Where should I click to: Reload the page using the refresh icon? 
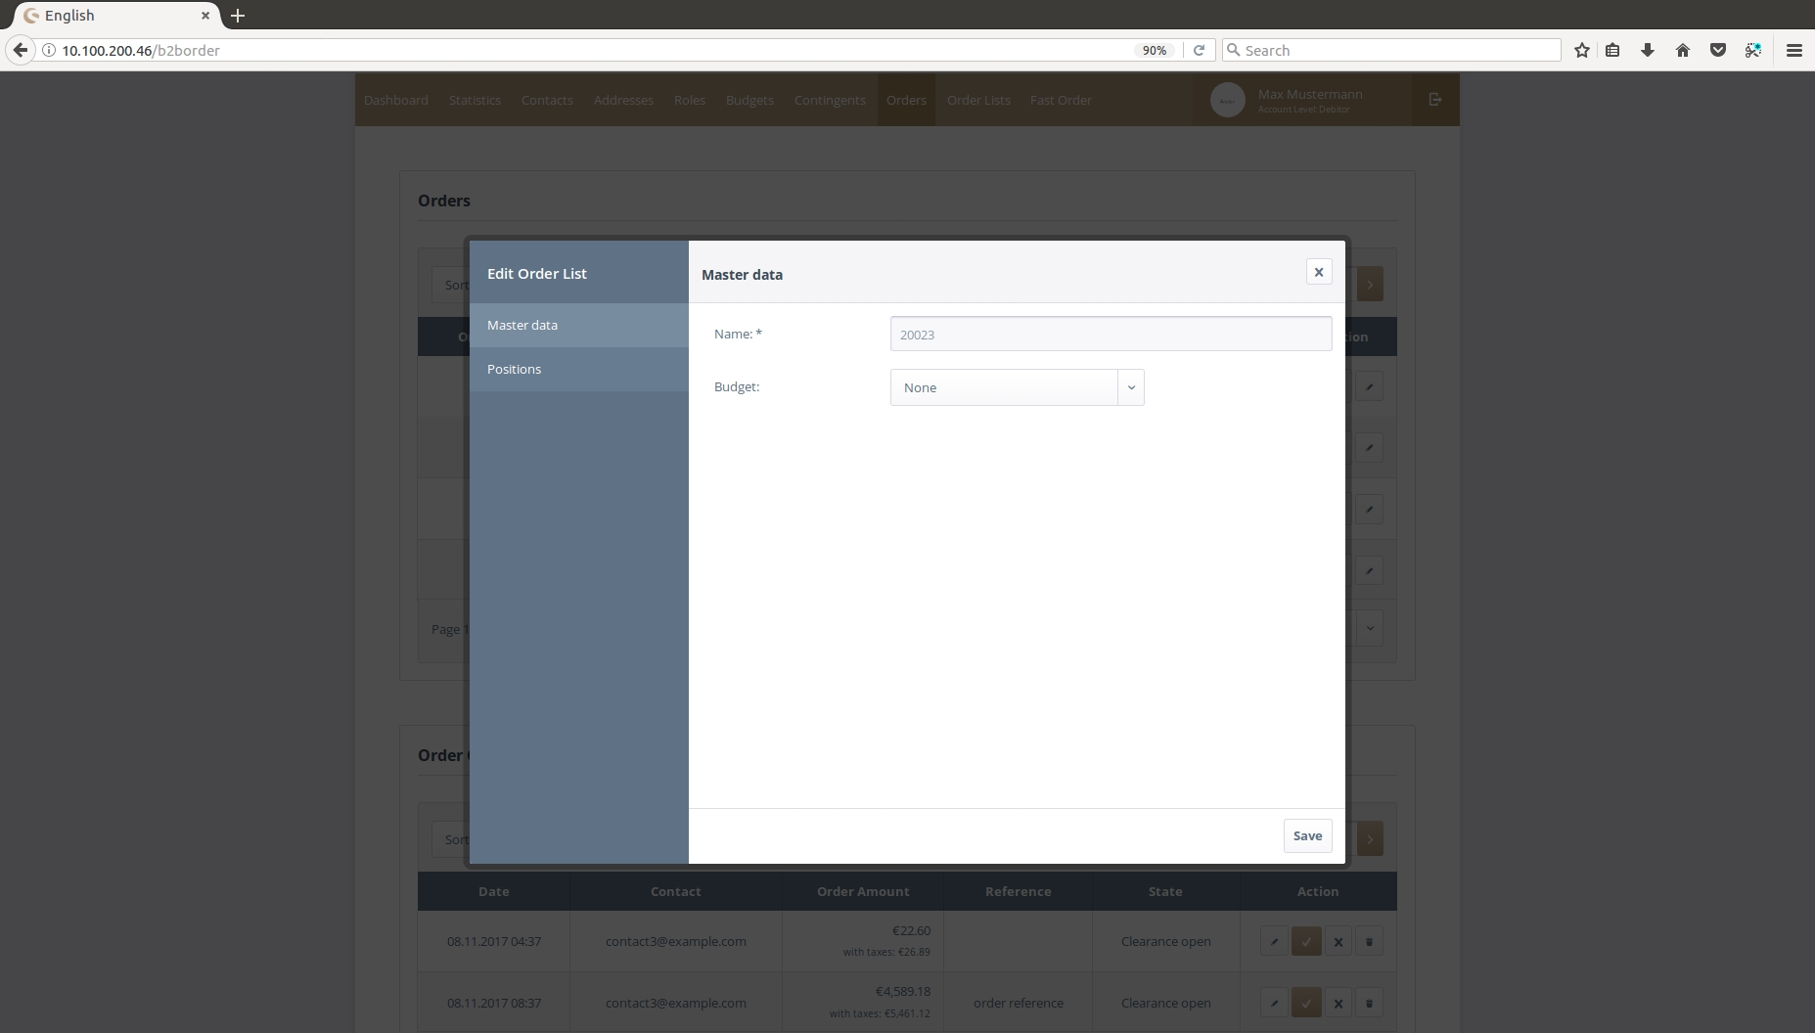tap(1199, 50)
